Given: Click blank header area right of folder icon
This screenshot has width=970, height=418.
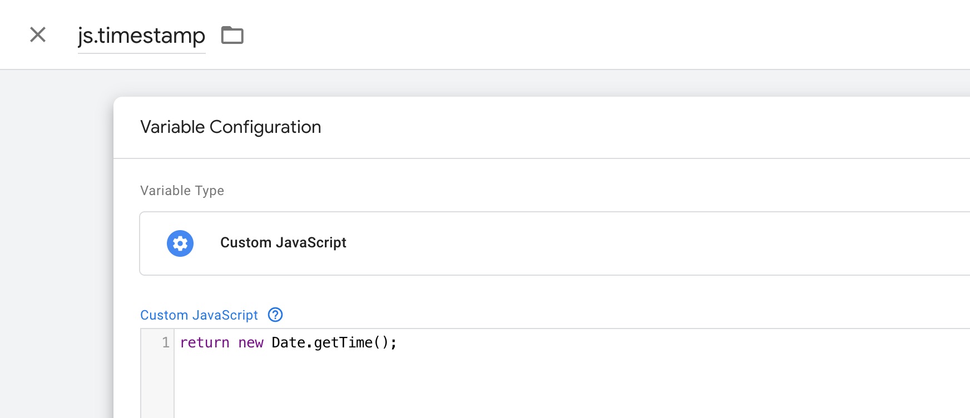Looking at the screenshot, I should tap(556, 34).
